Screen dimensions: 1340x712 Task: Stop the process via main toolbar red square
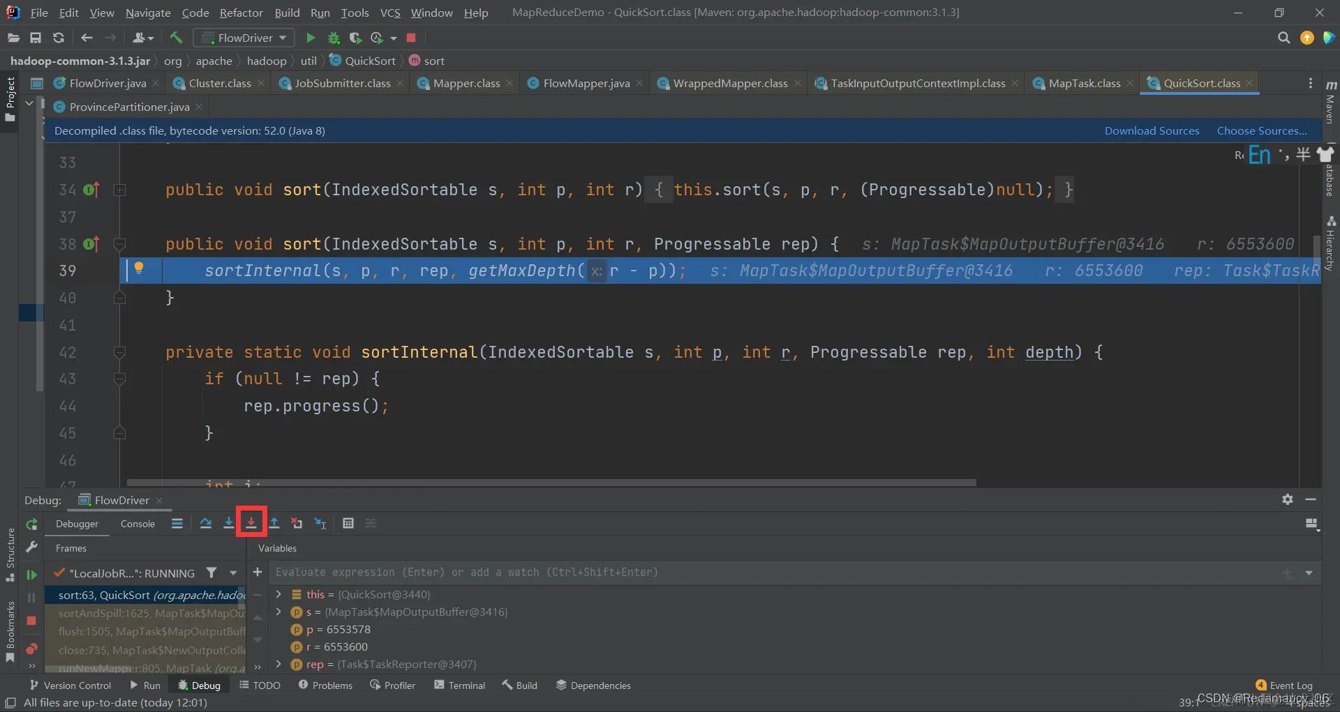pos(411,38)
